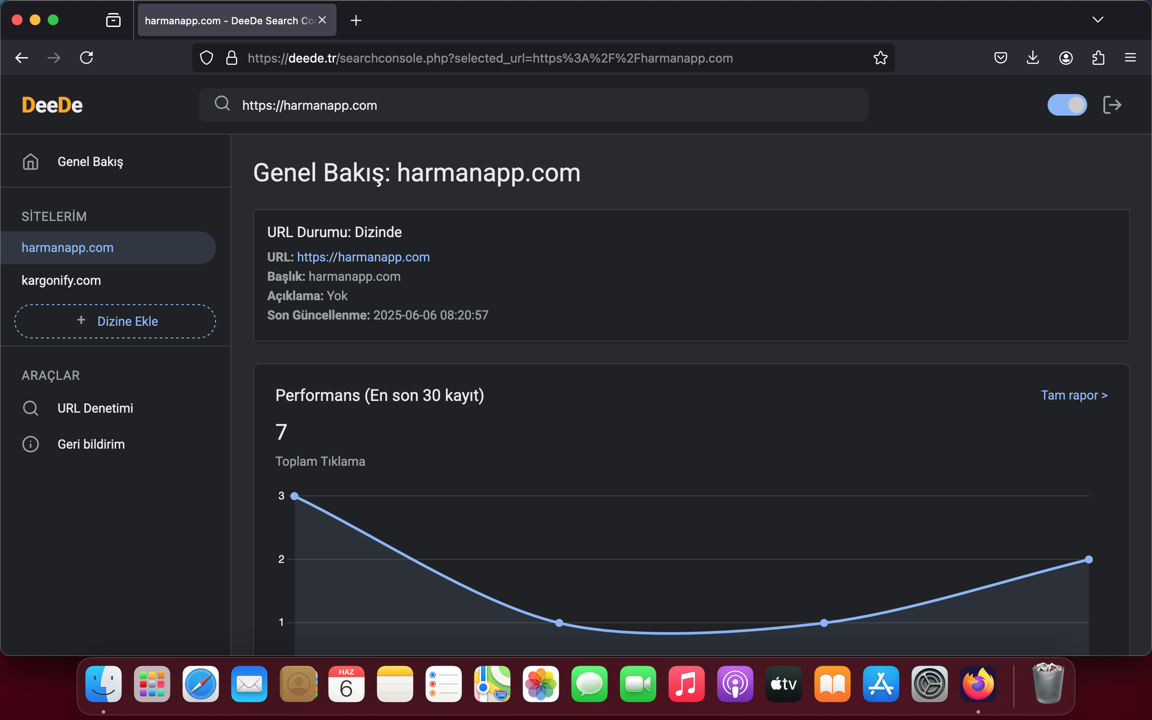Open Firefox extensions puzzle icon
Viewport: 1152px width, 720px height.
[1098, 58]
